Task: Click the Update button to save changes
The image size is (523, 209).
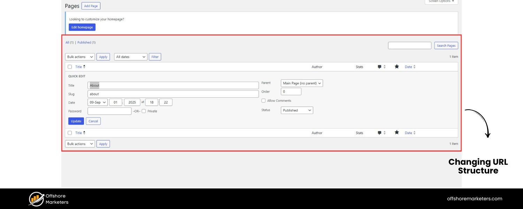Action: click(x=76, y=121)
